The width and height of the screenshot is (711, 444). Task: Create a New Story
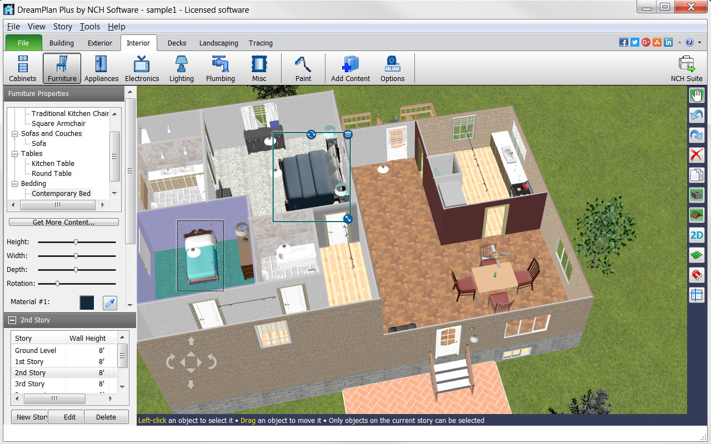point(30,417)
